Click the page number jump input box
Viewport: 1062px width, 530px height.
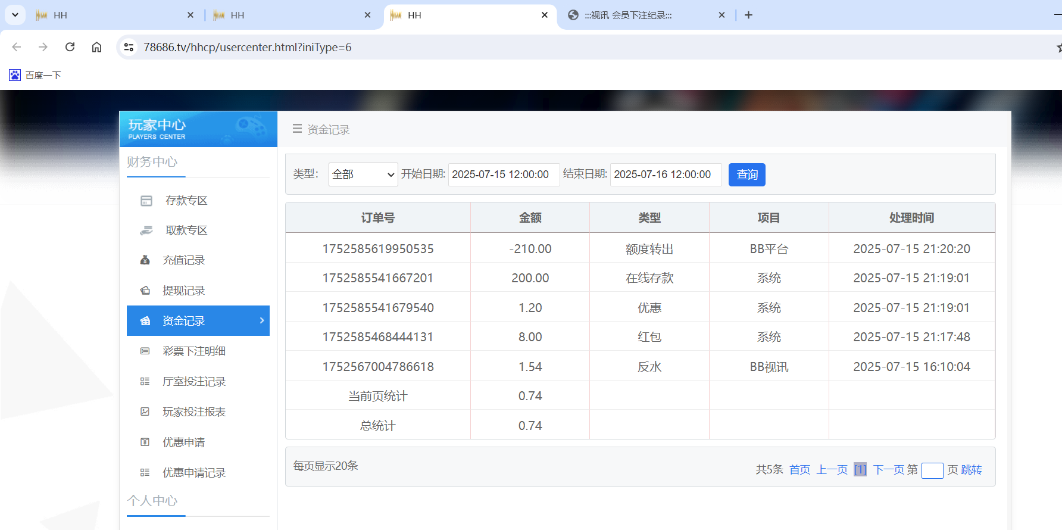pyautogui.click(x=932, y=470)
